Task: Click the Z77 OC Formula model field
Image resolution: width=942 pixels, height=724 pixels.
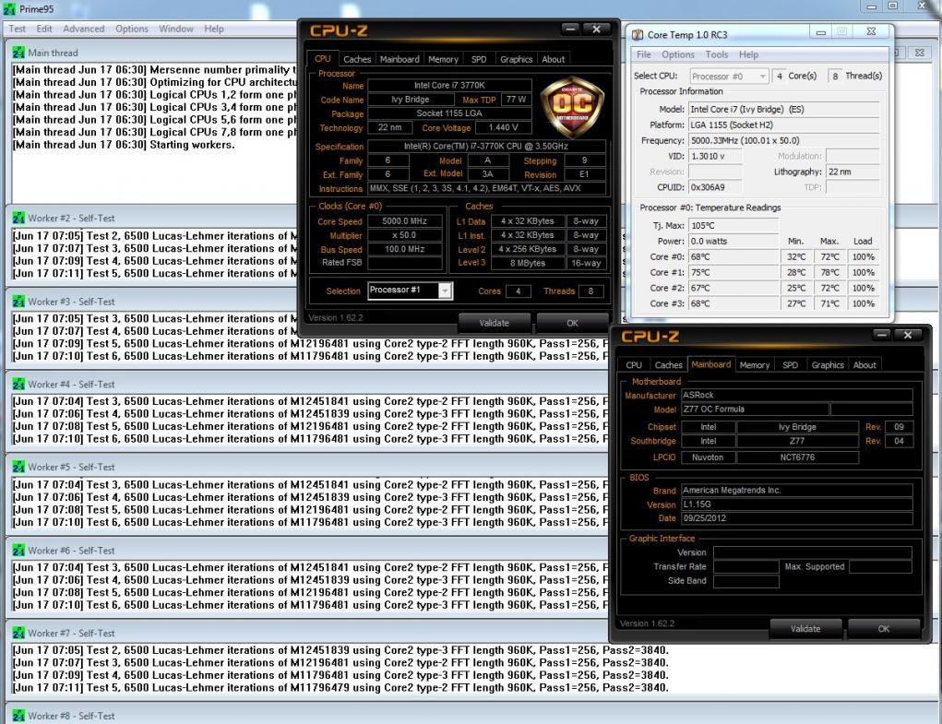Action: pos(755,409)
